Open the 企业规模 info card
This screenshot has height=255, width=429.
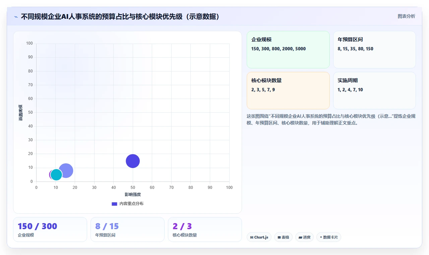coord(288,50)
